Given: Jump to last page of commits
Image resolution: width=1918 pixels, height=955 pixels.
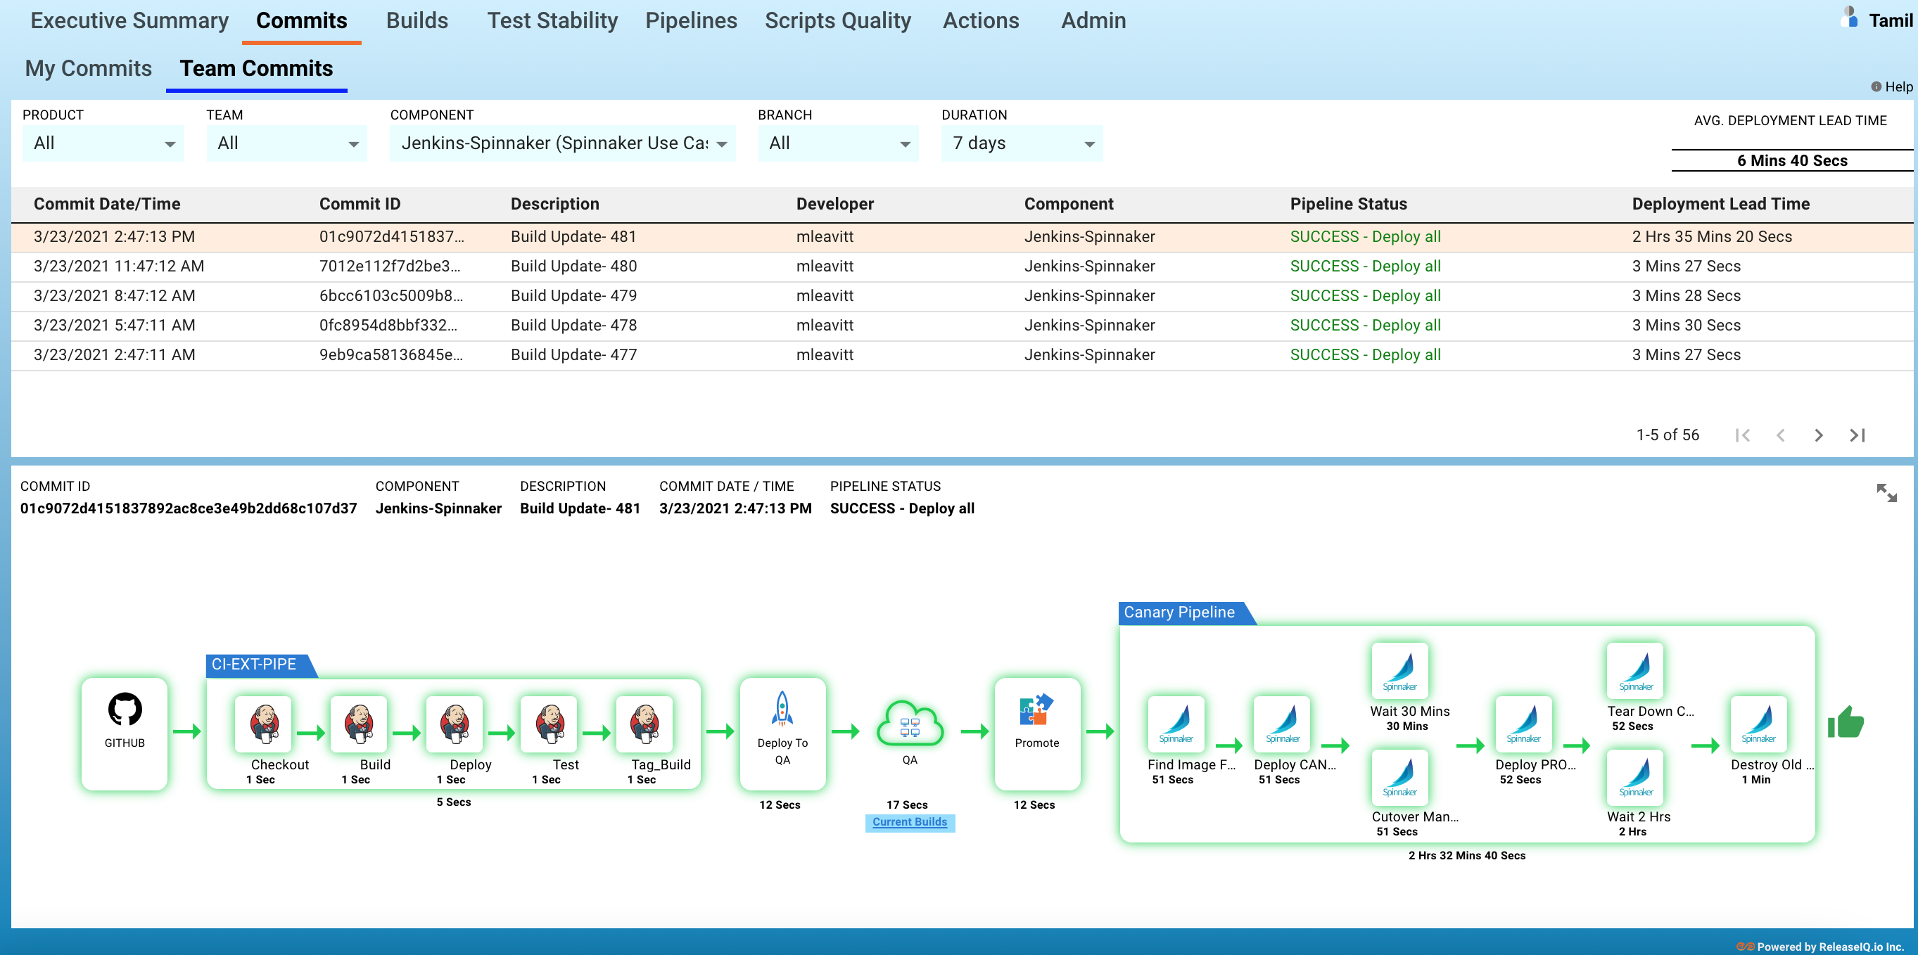Looking at the screenshot, I should click(1857, 435).
